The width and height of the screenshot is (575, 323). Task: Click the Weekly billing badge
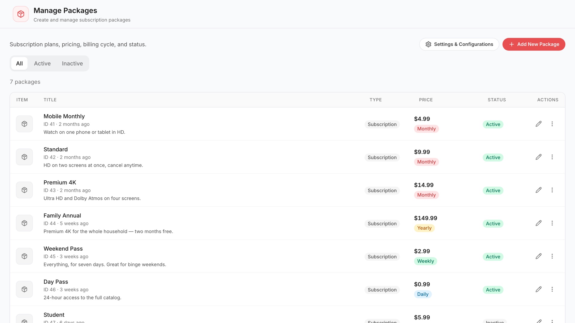(x=426, y=261)
